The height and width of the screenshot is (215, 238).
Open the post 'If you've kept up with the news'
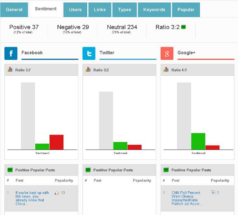tap(32, 198)
